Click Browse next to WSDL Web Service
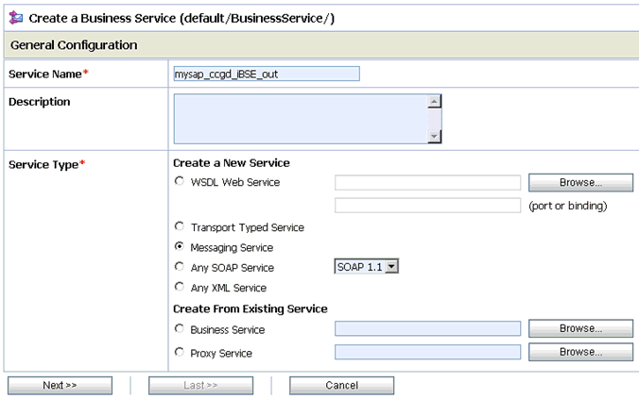The image size is (639, 399). click(580, 183)
